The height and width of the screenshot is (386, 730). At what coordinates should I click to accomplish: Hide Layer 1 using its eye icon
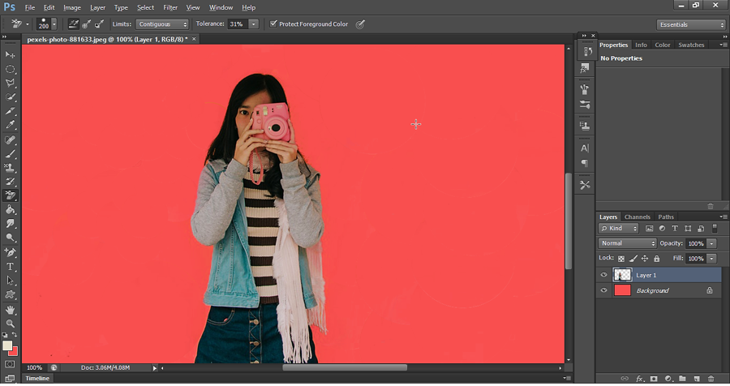[x=603, y=275]
